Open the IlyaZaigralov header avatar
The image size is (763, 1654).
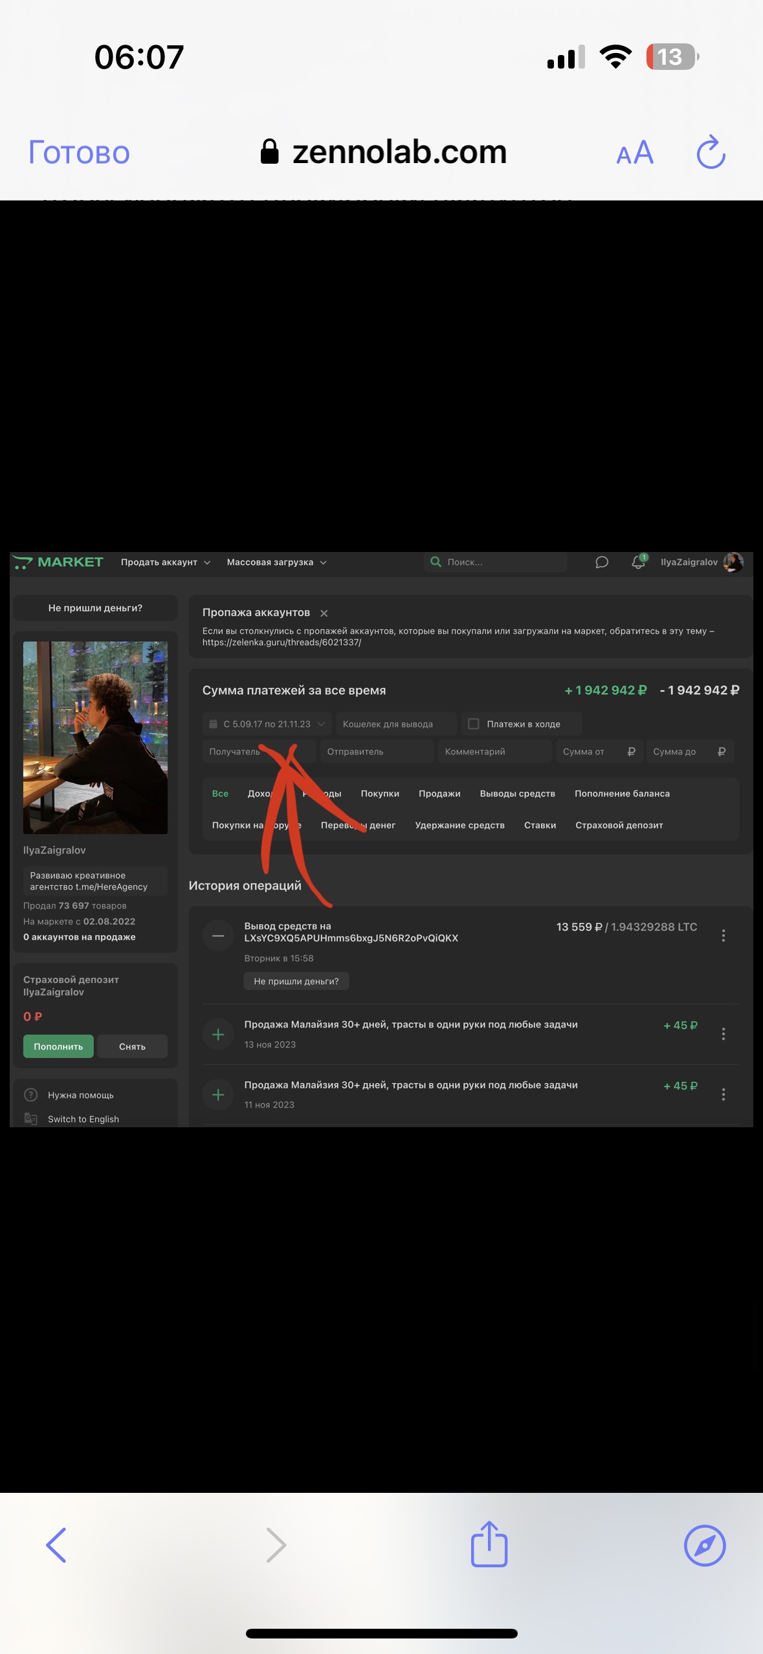733,562
